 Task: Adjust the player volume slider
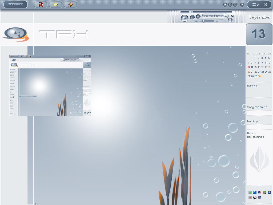(x=204, y=21)
